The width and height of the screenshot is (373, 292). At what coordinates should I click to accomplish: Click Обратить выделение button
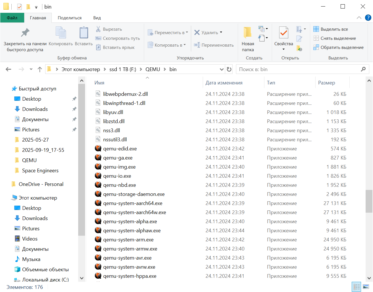[x=339, y=47]
